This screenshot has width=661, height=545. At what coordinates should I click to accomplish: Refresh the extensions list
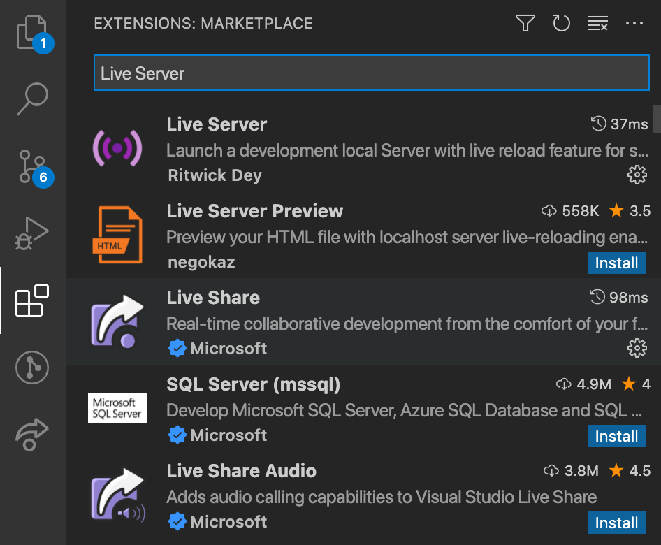(562, 23)
